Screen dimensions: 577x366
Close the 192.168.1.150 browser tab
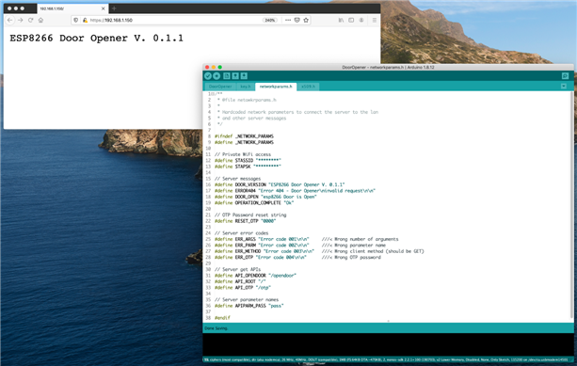coord(103,8)
